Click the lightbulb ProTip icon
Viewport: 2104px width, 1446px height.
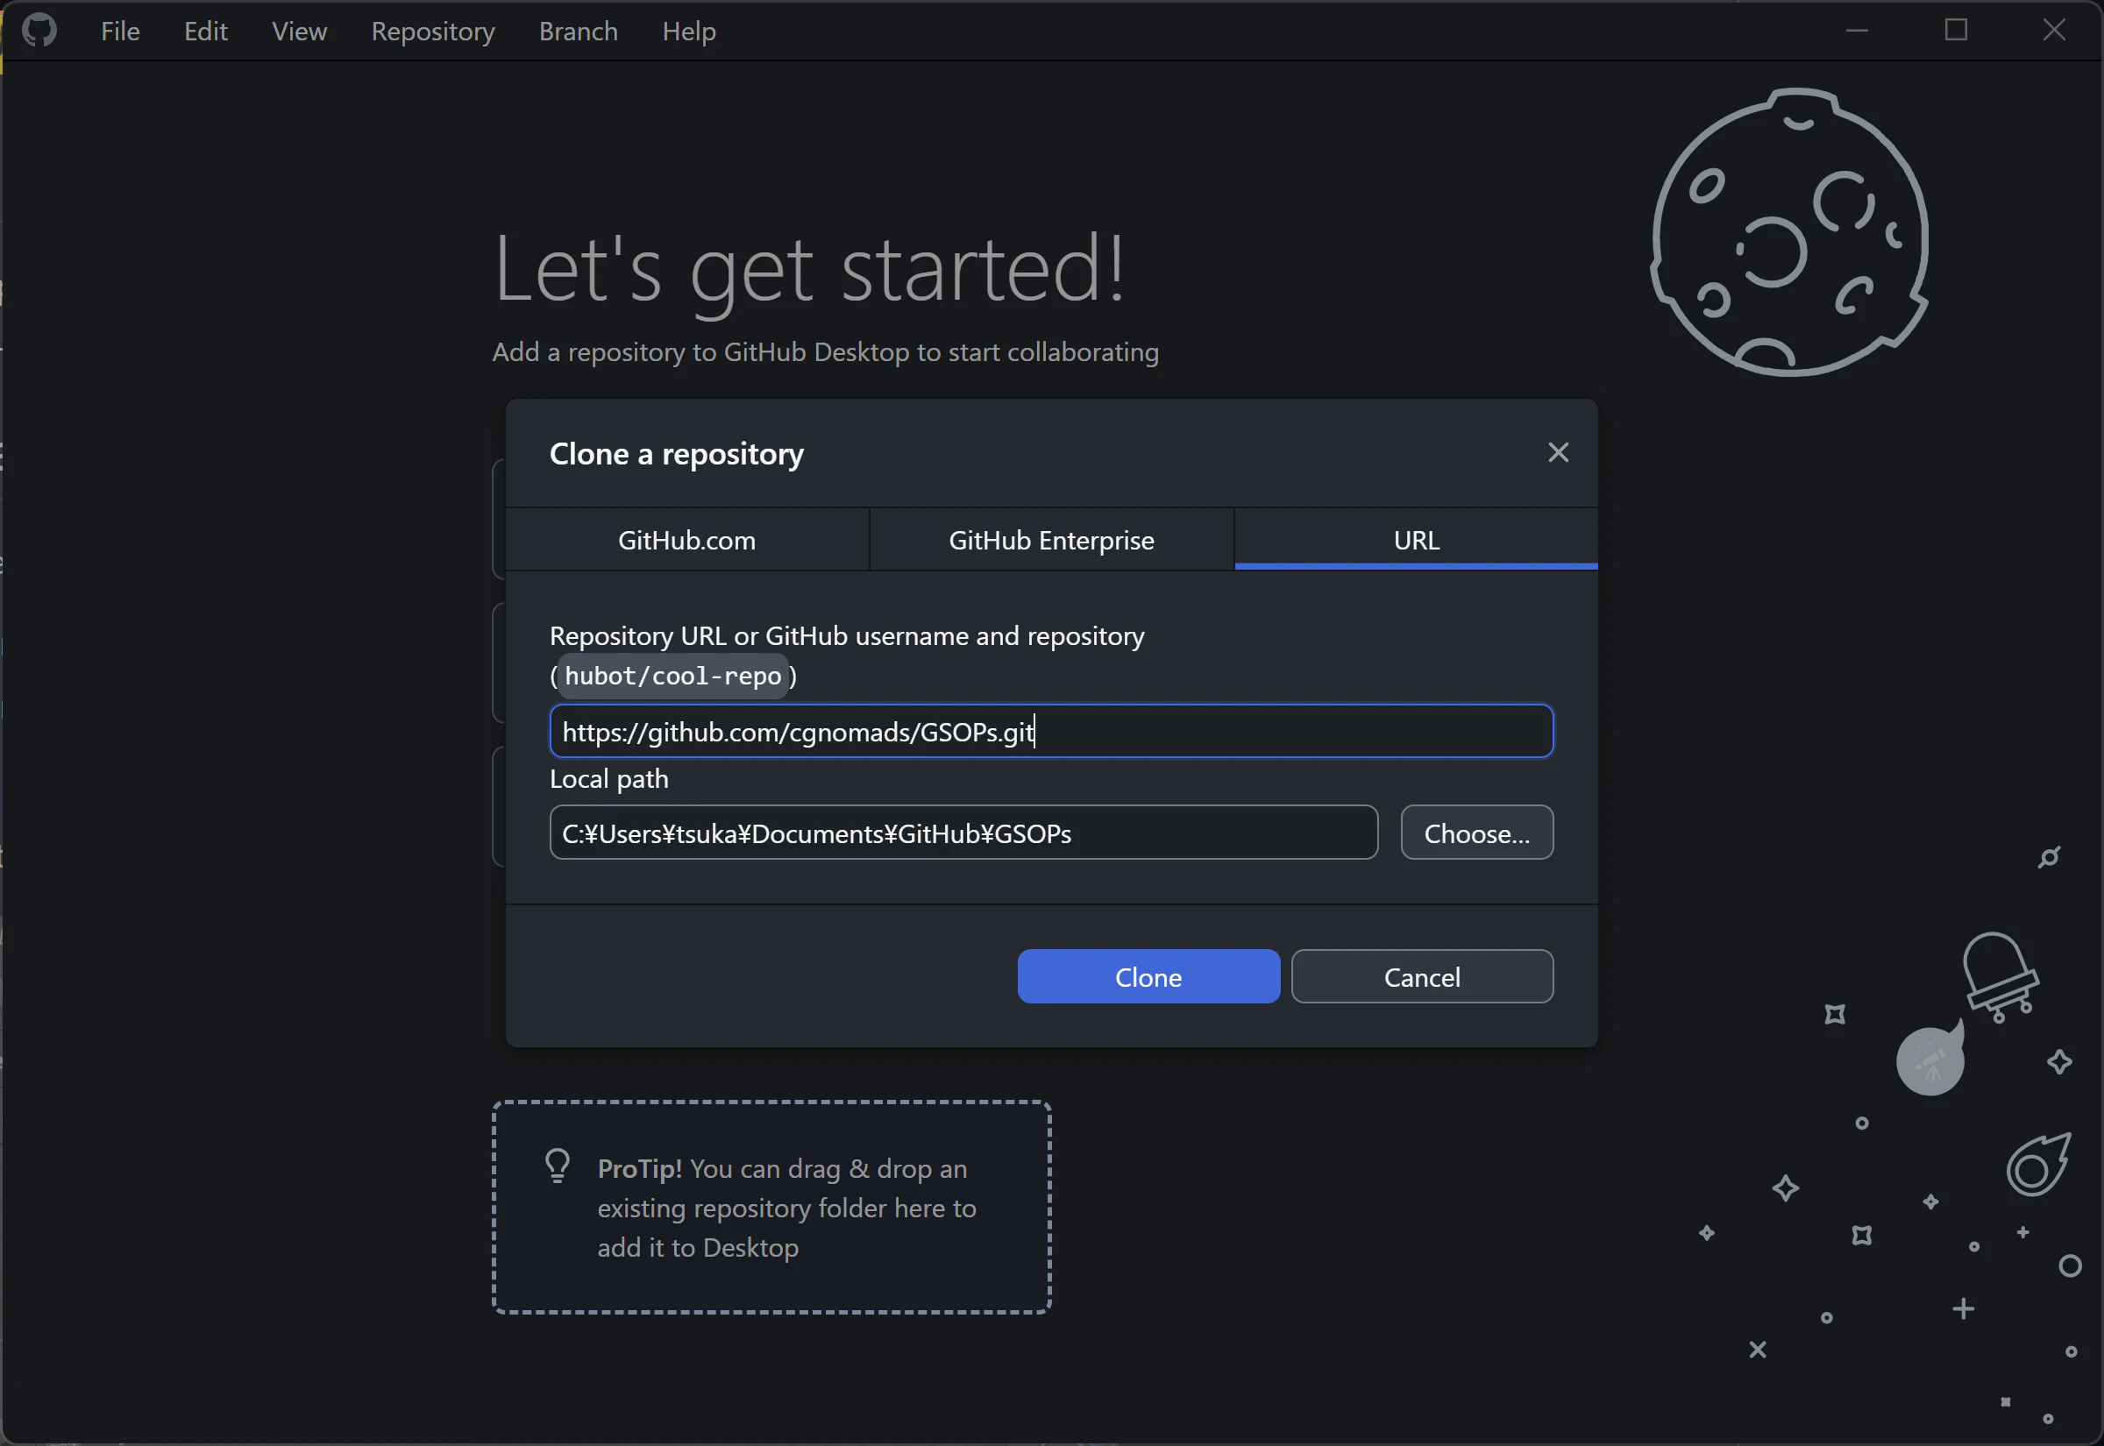click(x=558, y=1166)
